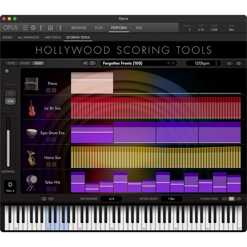Mute the Horns Sus track

(x=49, y=164)
